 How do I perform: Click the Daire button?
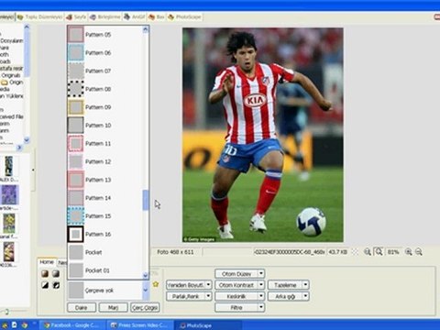[82, 307]
